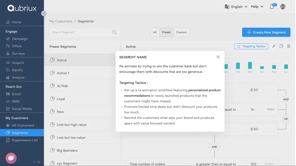This screenshot has height=166, width=296.
Task: Select the Loyal segment
Action: click(82, 99)
